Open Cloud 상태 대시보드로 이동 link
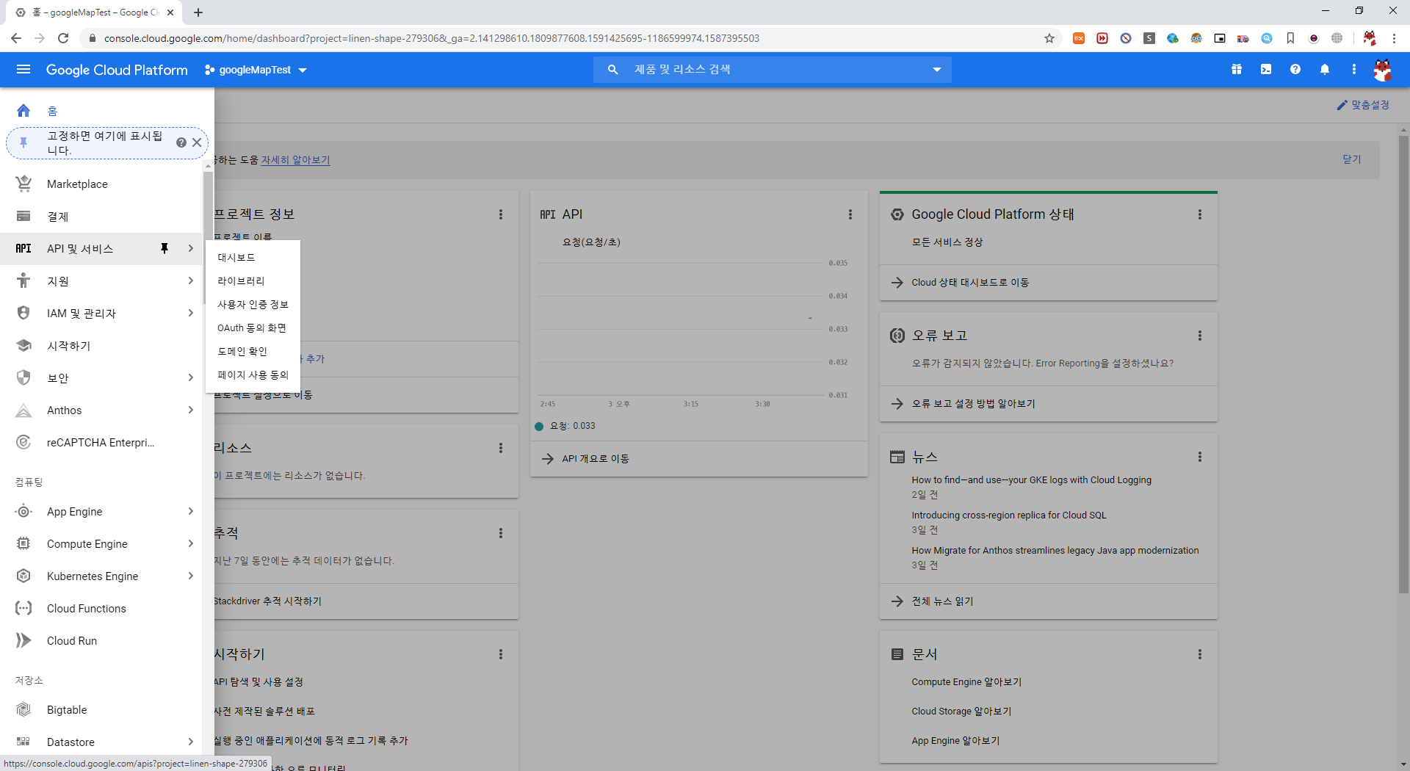 click(969, 283)
